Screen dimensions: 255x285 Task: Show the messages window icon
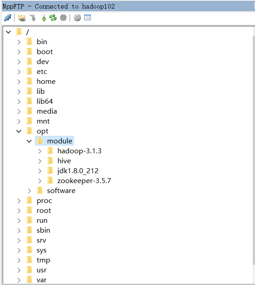(x=88, y=18)
